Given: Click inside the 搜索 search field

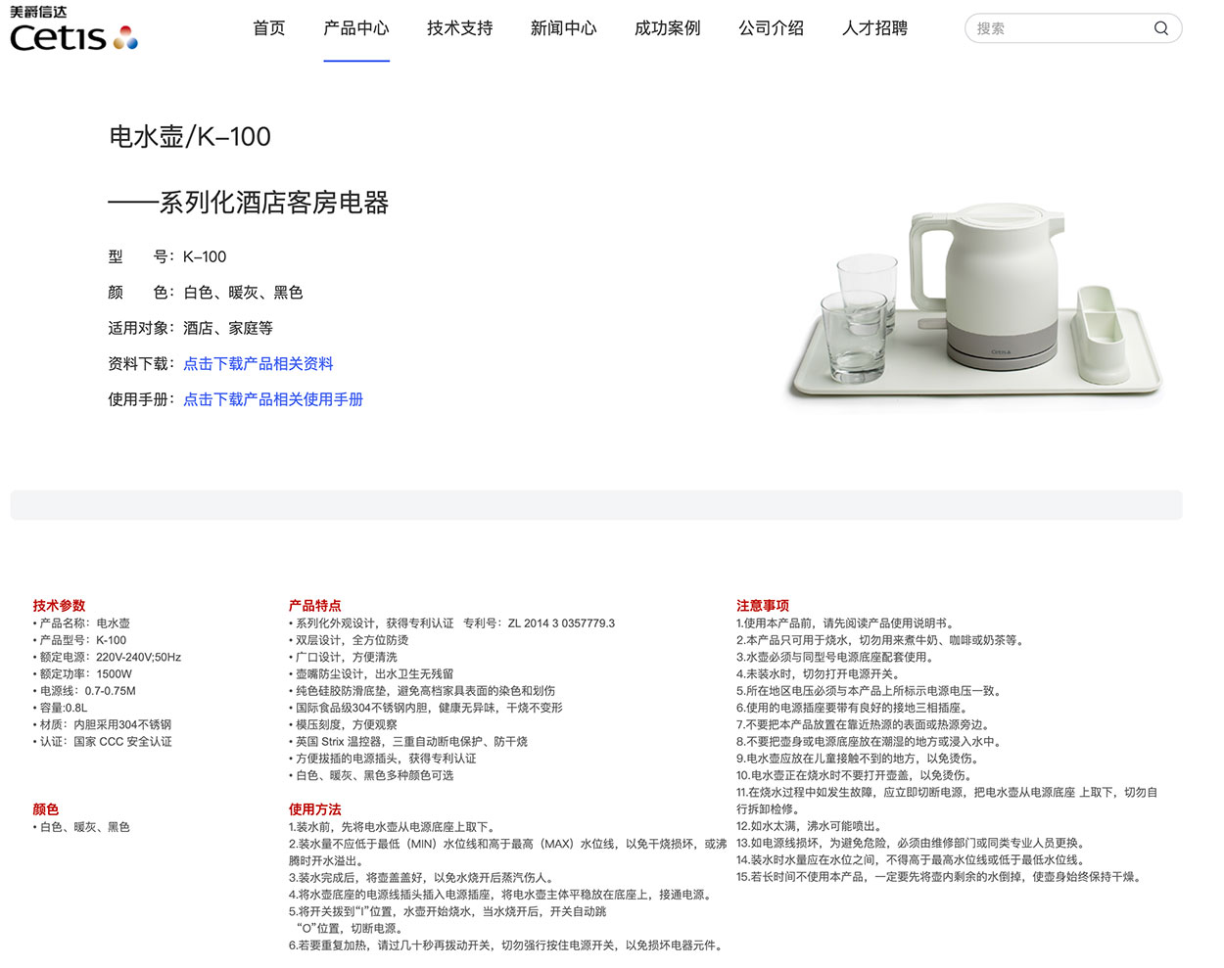Looking at the screenshot, I should (1058, 28).
